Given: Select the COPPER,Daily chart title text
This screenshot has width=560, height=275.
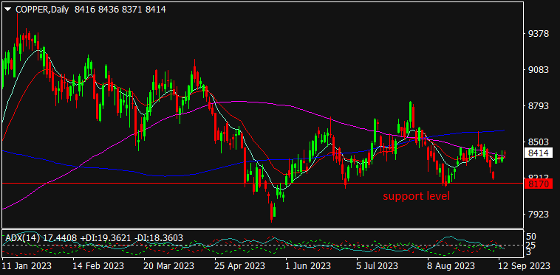Looking at the screenshot, I should (43, 10).
